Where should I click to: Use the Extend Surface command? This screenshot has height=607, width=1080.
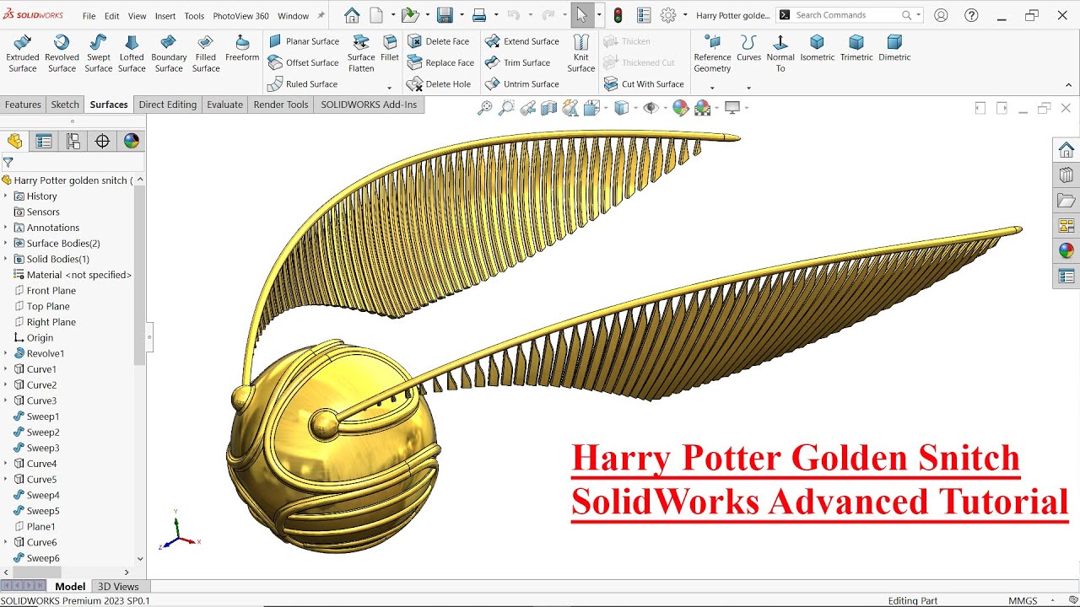click(x=522, y=41)
